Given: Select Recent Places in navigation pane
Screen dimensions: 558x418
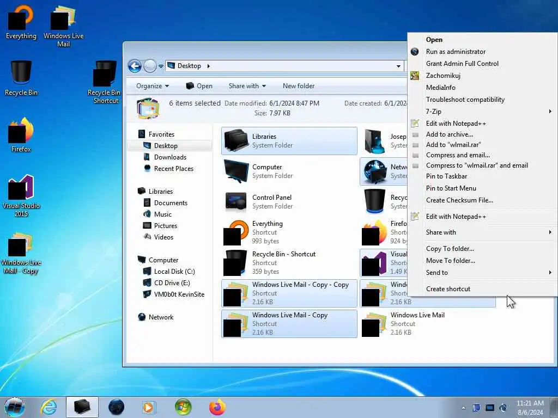Looking at the screenshot, I should pos(170,169).
